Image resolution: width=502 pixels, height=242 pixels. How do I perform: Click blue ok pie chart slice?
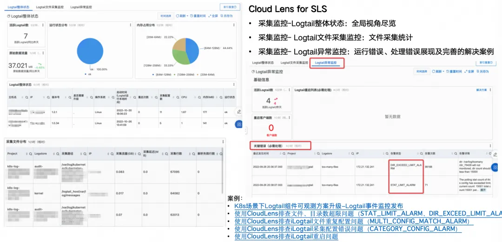(90, 51)
